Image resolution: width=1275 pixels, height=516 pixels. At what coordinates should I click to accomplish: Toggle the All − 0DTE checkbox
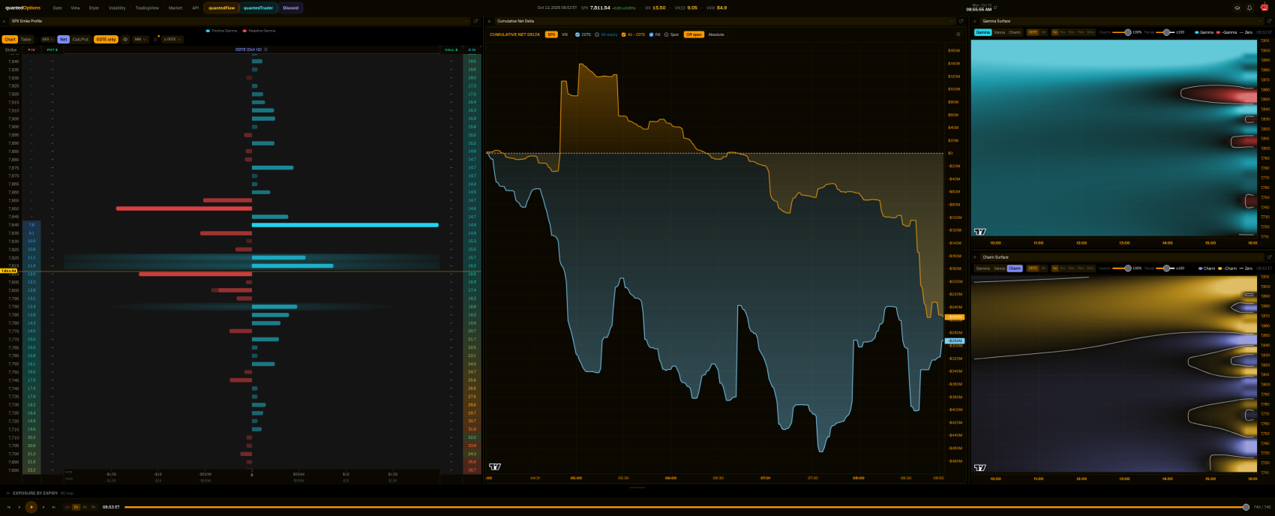click(623, 34)
